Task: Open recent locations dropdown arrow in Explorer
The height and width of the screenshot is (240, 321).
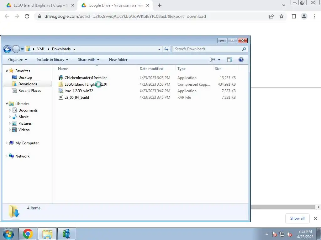Action: [x=22, y=49]
